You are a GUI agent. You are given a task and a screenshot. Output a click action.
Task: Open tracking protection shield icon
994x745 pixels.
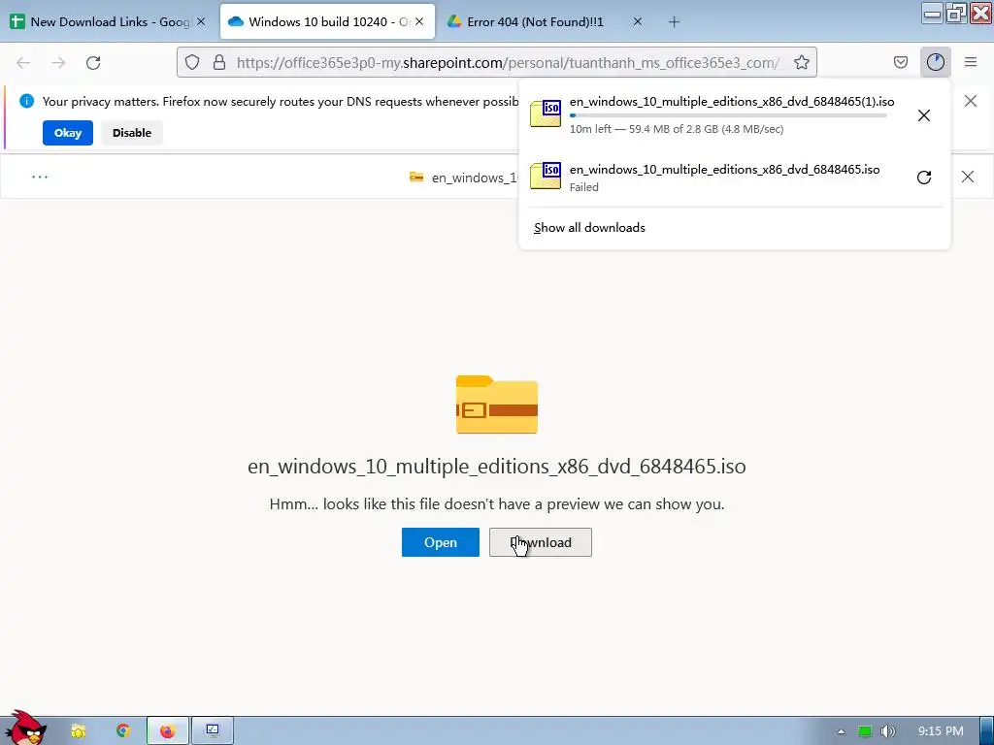tap(192, 62)
